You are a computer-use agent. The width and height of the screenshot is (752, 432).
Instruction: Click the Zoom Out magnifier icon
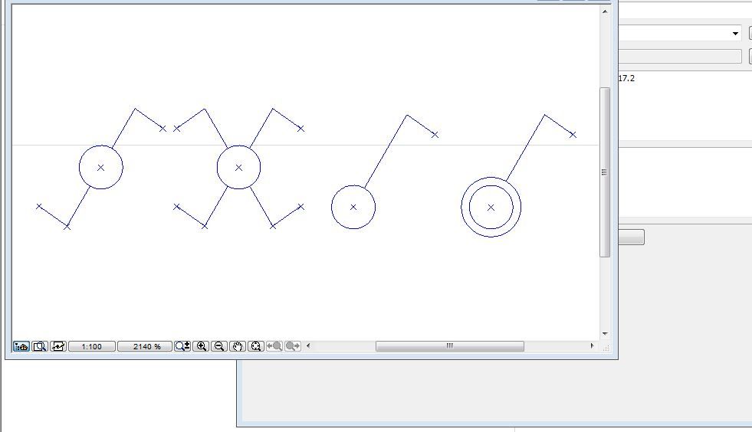[219, 346]
